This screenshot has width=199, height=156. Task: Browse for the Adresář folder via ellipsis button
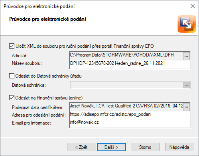186,56
